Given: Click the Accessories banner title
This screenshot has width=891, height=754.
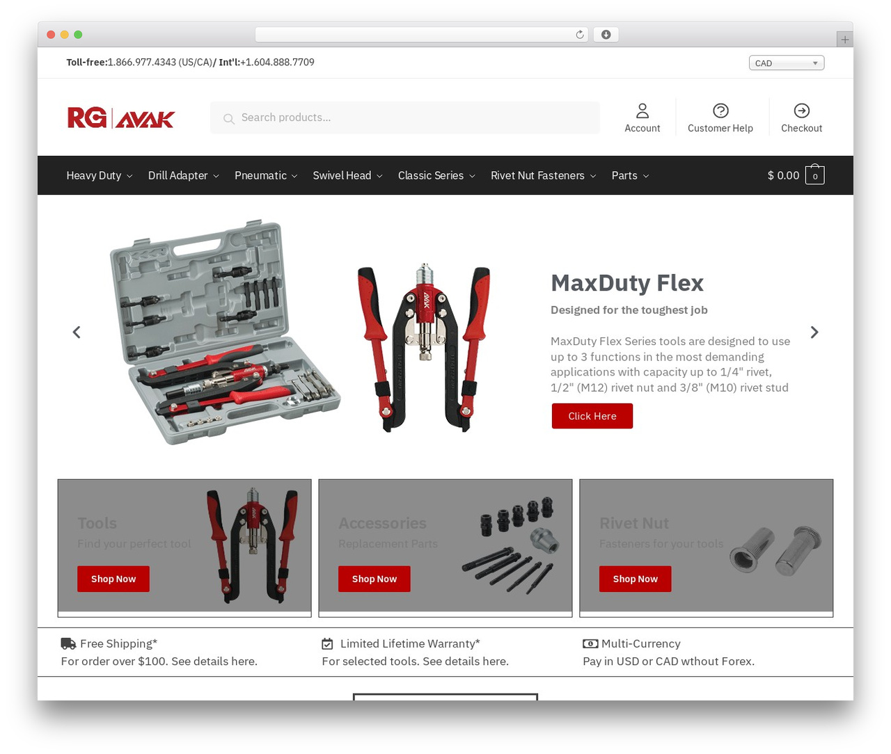Looking at the screenshot, I should click(382, 523).
